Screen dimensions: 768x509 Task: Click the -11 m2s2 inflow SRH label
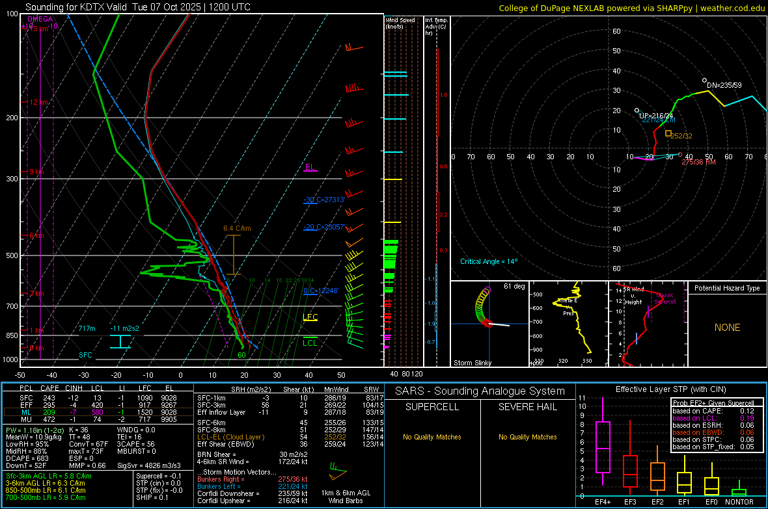pos(124,328)
